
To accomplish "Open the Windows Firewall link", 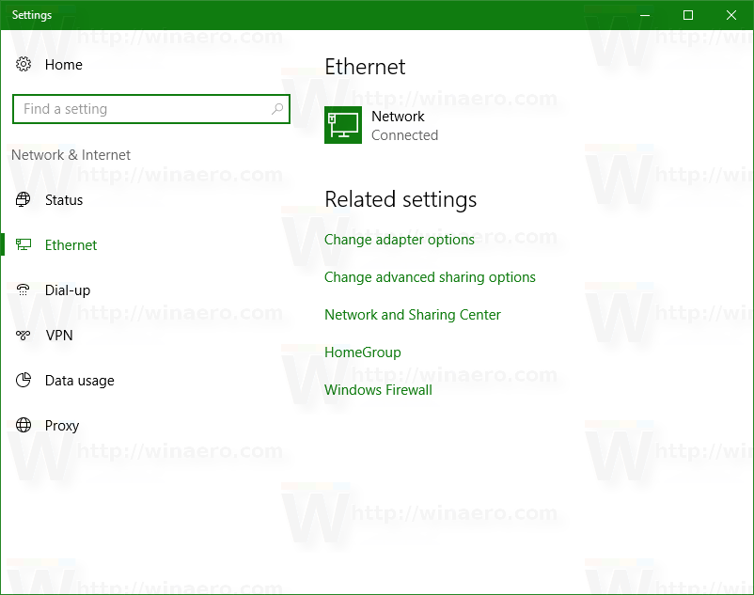I will point(378,389).
